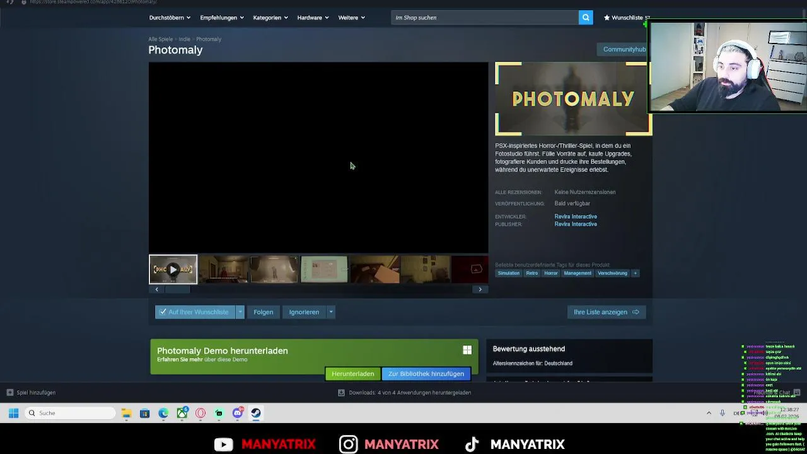807x454 pixels.
Task: Expand the Kategorien menu
Action: (x=270, y=18)
